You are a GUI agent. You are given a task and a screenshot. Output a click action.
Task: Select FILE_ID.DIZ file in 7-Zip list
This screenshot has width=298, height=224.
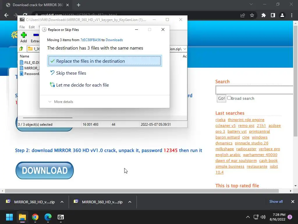coord(30,62)
